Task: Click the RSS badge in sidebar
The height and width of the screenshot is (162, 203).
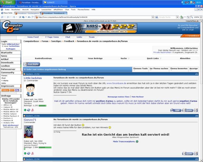Action: point(12,90)
